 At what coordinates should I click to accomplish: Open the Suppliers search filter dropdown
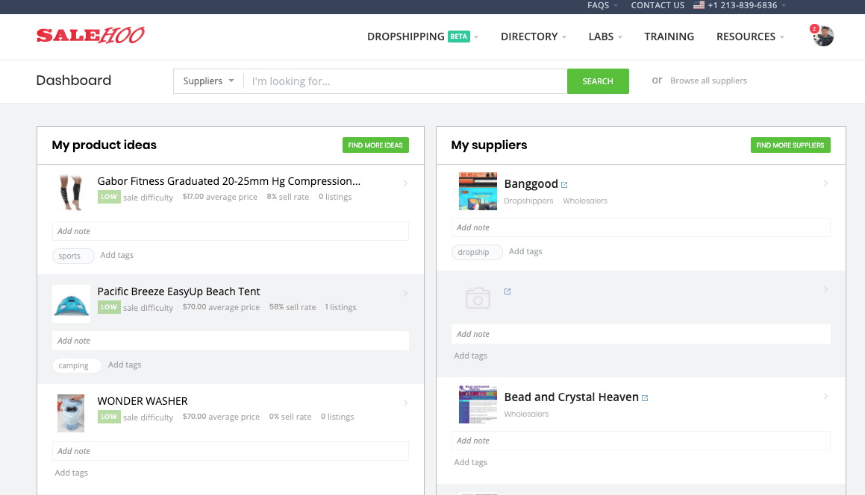click(208, 81)
